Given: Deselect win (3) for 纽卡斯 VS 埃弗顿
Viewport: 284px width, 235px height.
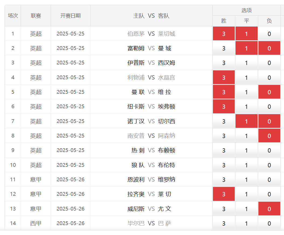Looking at the screenshot, I should 224,106.
